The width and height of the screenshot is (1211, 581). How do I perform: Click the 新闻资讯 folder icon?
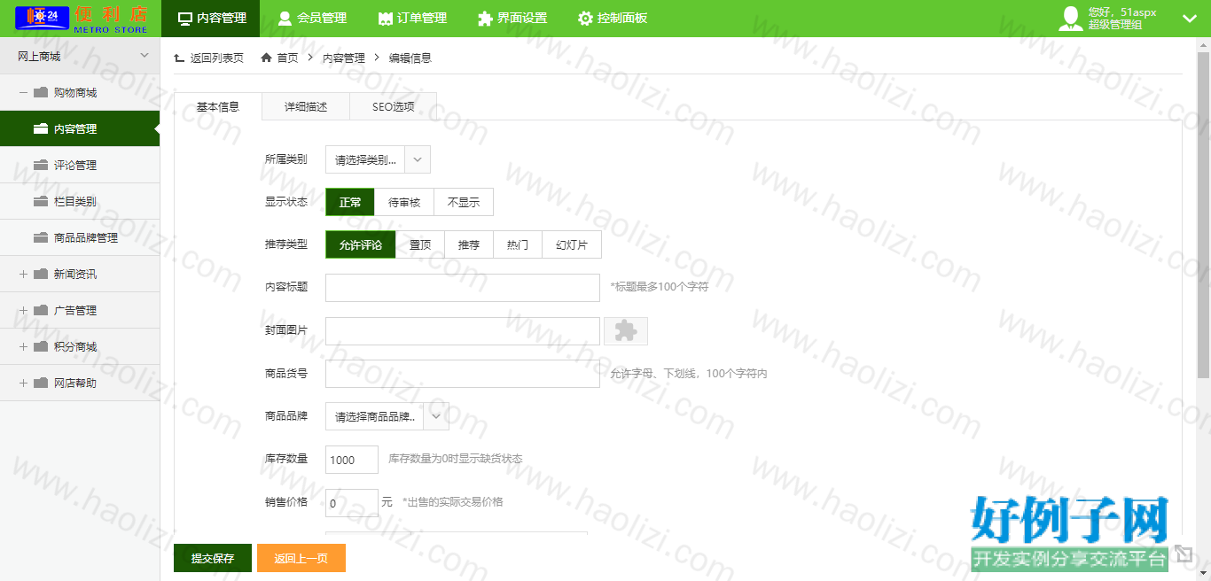coord(41,274)
